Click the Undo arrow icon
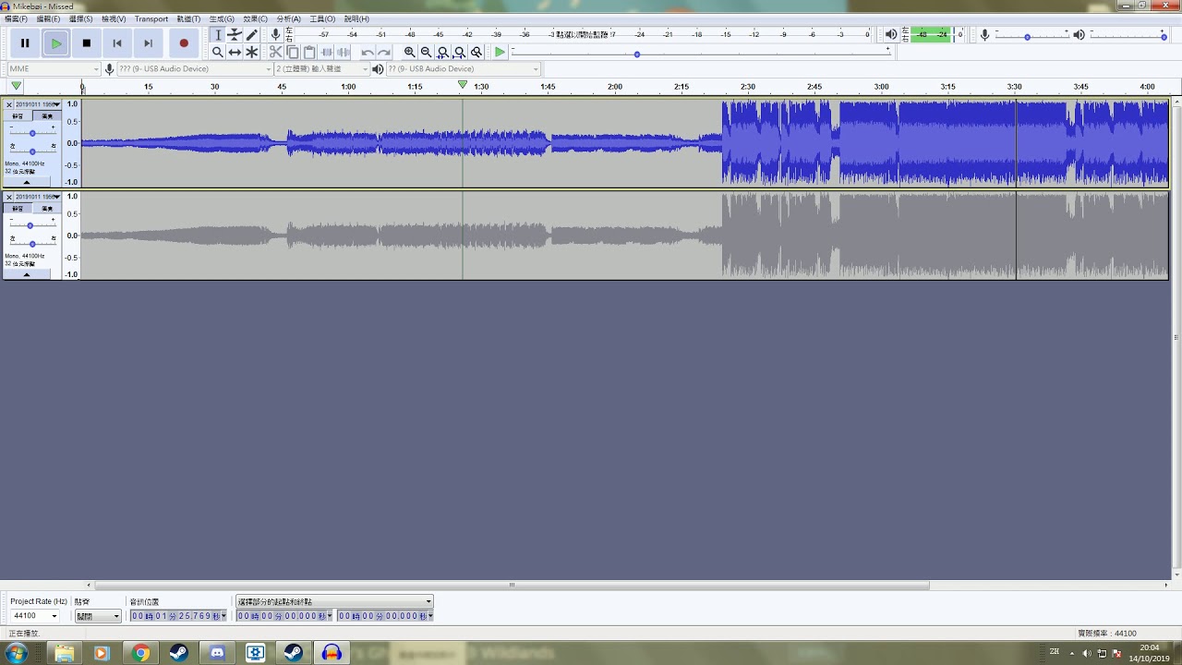Viewport: 1182px width, 665px height. (368, 53)
